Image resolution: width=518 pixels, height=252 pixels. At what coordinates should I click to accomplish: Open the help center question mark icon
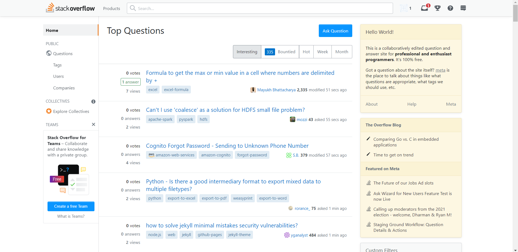[450, 8]
